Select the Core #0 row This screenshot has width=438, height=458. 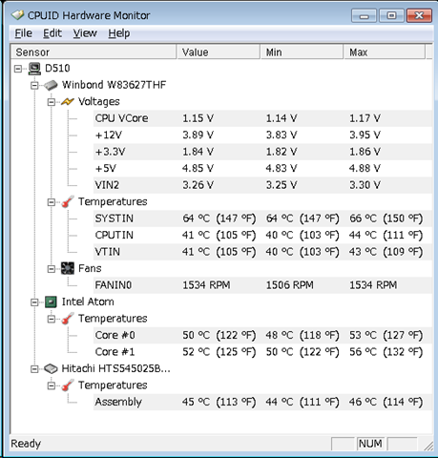262,335
